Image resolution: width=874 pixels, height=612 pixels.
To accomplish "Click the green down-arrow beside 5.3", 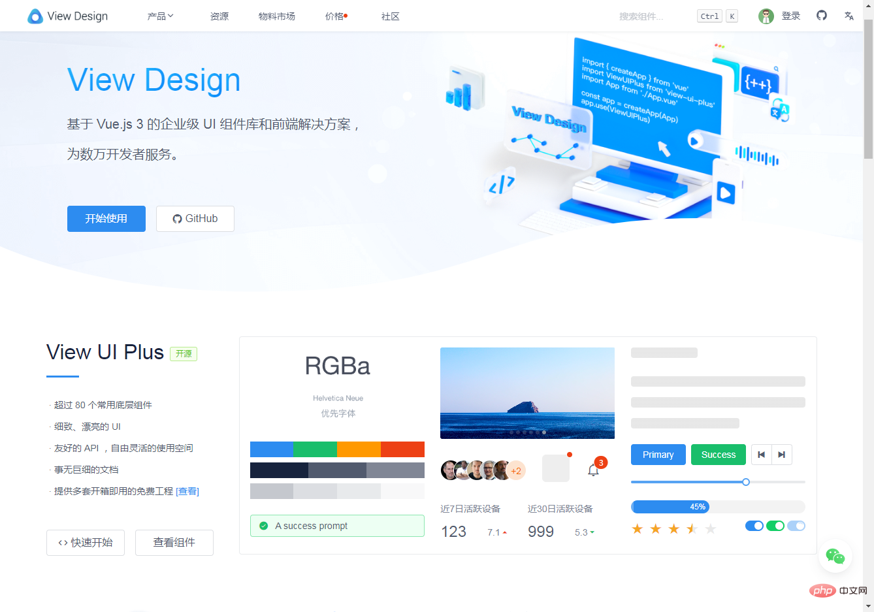I will (x=592, y=532).
